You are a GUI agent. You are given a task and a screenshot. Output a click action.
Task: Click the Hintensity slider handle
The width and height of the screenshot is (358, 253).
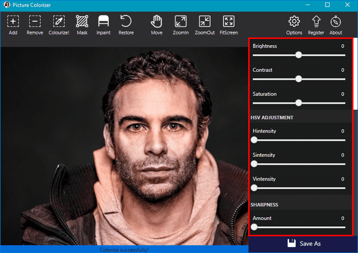[254, 140]
